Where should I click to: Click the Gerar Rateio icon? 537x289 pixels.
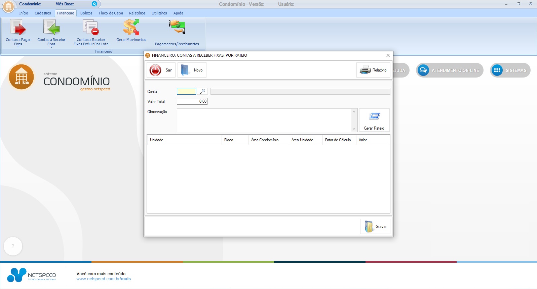374,116
